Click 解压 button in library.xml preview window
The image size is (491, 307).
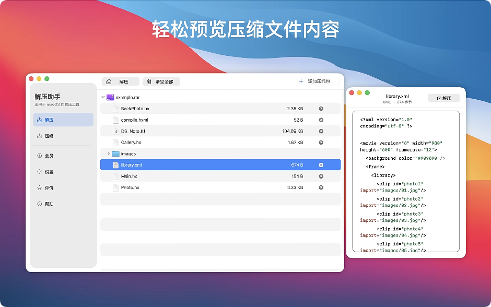(443, 98)
